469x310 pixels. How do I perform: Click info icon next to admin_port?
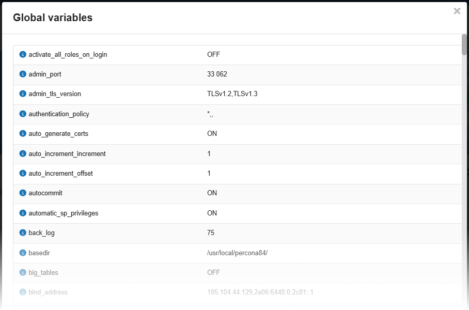[x=23, y=74]
